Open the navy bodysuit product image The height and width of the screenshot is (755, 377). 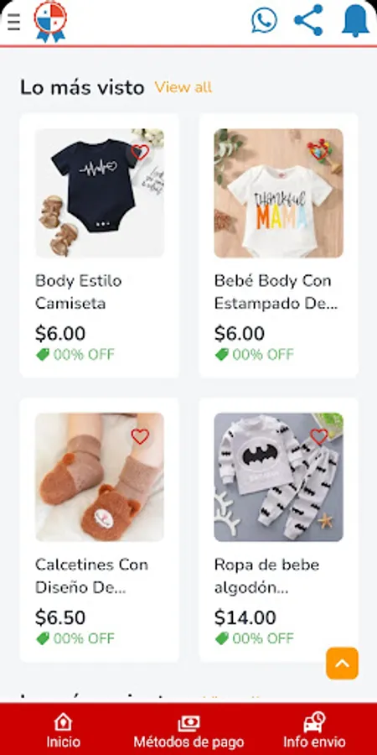pyautogui.click(x=100, y=193)
